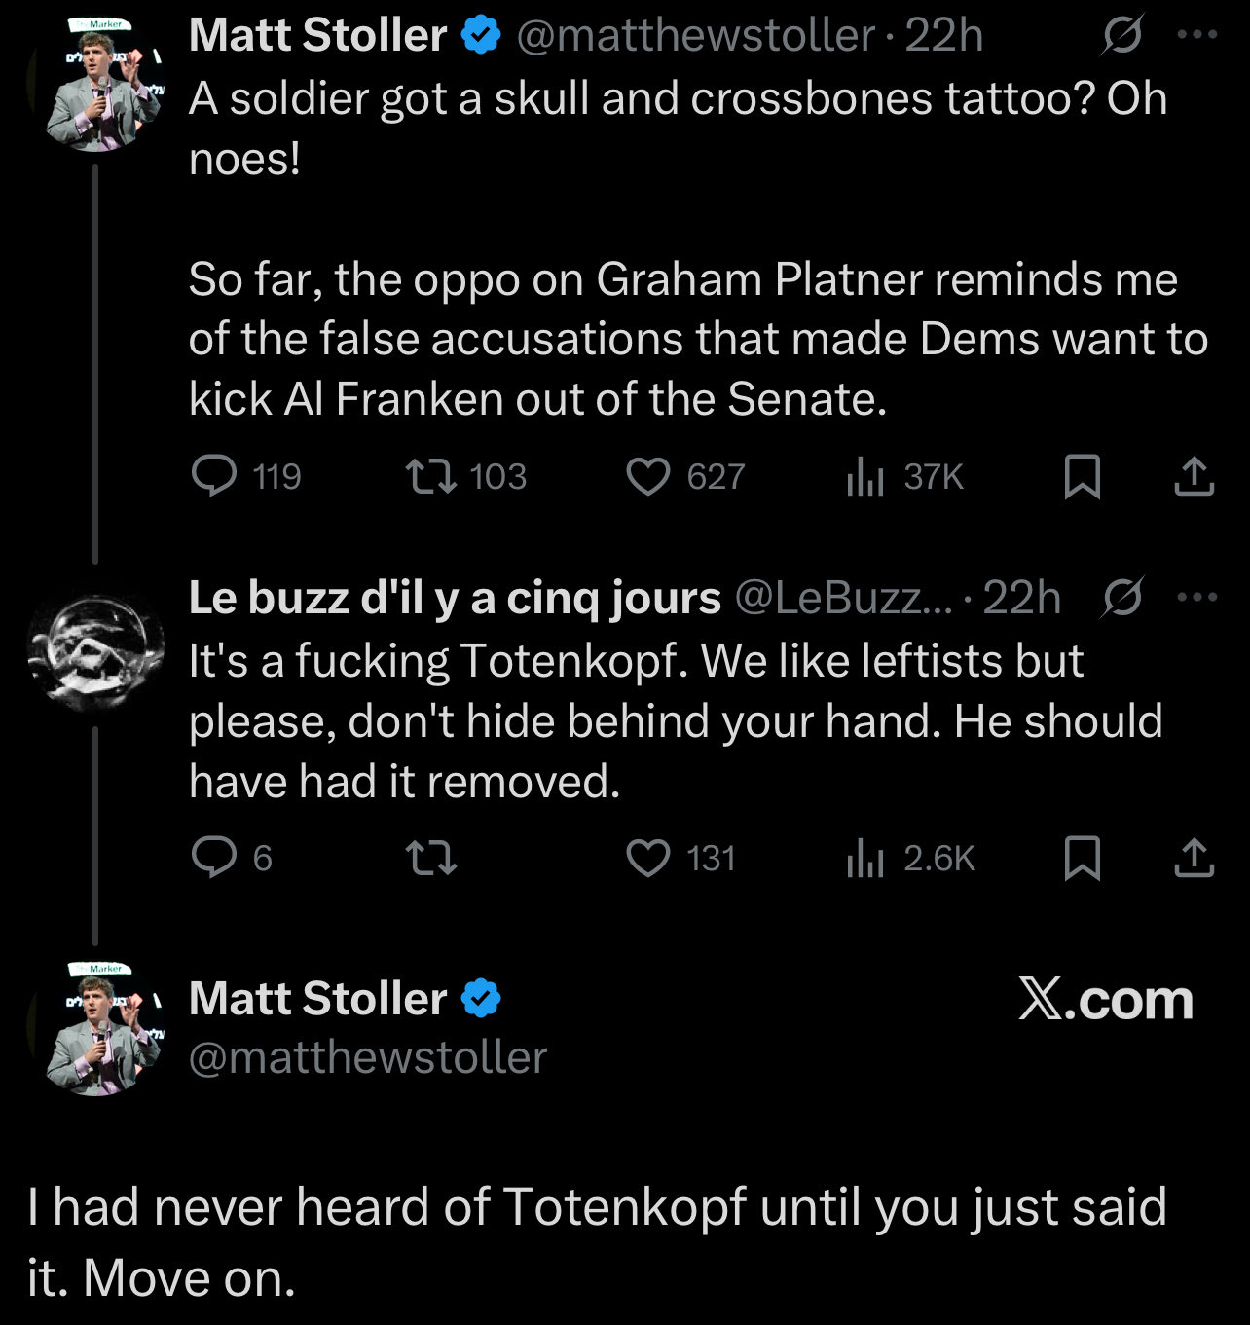The width and height of the screenshot is (1250, 1325).
Task: Repost the Le buzz Totenkopf reply
Action: [430, 858]
